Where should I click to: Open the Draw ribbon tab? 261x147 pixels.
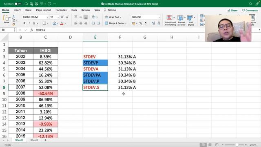(28, 10)
